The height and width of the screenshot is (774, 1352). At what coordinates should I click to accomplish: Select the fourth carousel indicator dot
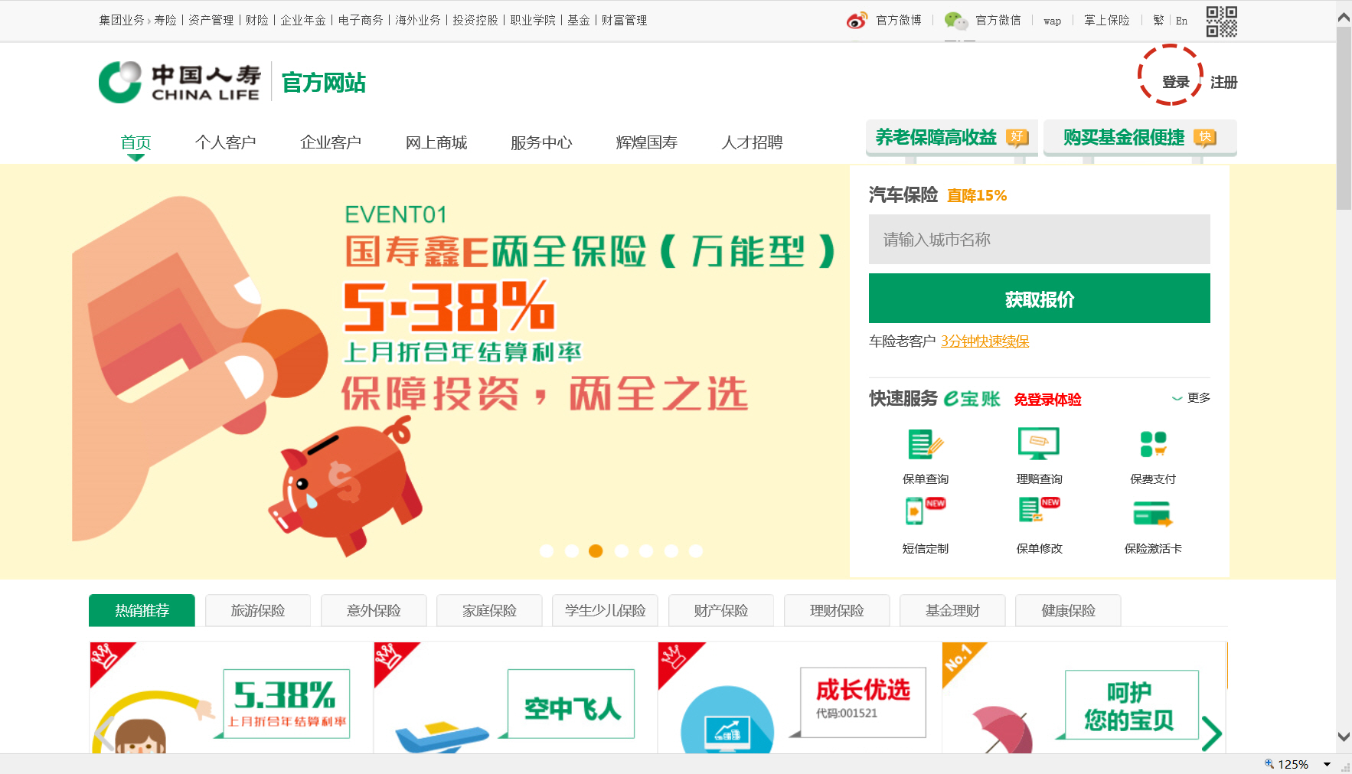tap(622, 550)
